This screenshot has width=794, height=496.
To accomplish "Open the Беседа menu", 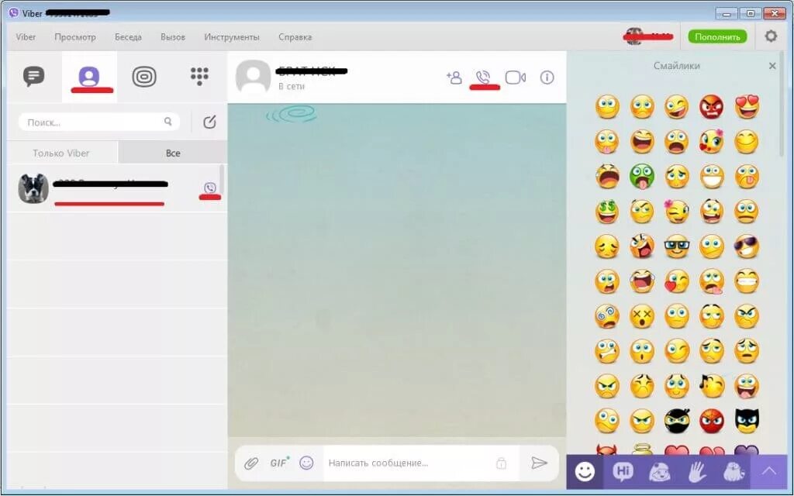I will [128, 37].
